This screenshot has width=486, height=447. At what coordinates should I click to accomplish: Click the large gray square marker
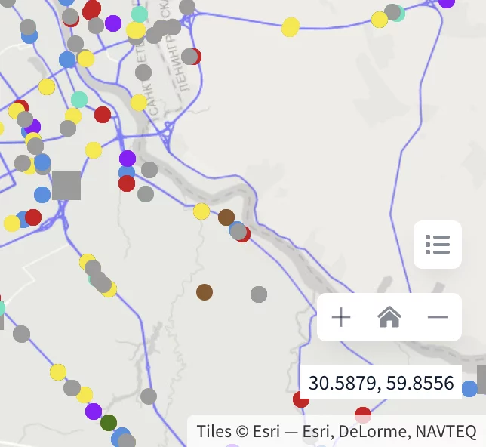(66, 186)
